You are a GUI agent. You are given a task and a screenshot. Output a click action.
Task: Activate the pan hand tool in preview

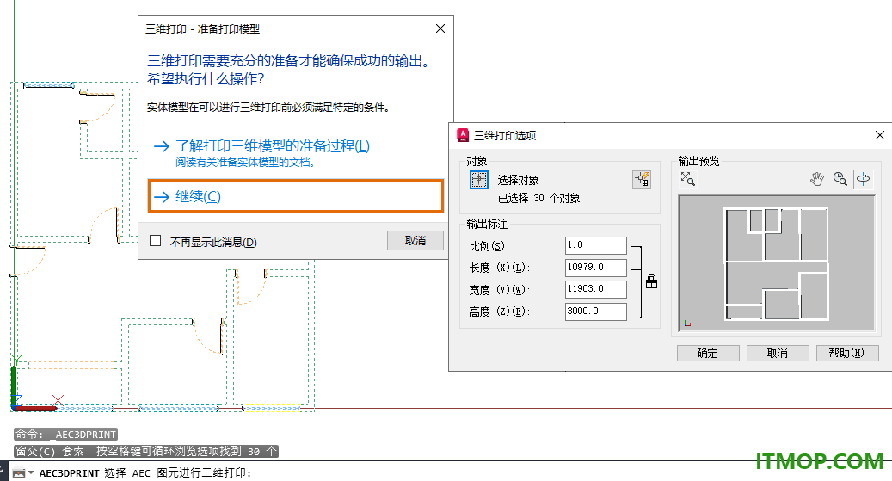817,179
